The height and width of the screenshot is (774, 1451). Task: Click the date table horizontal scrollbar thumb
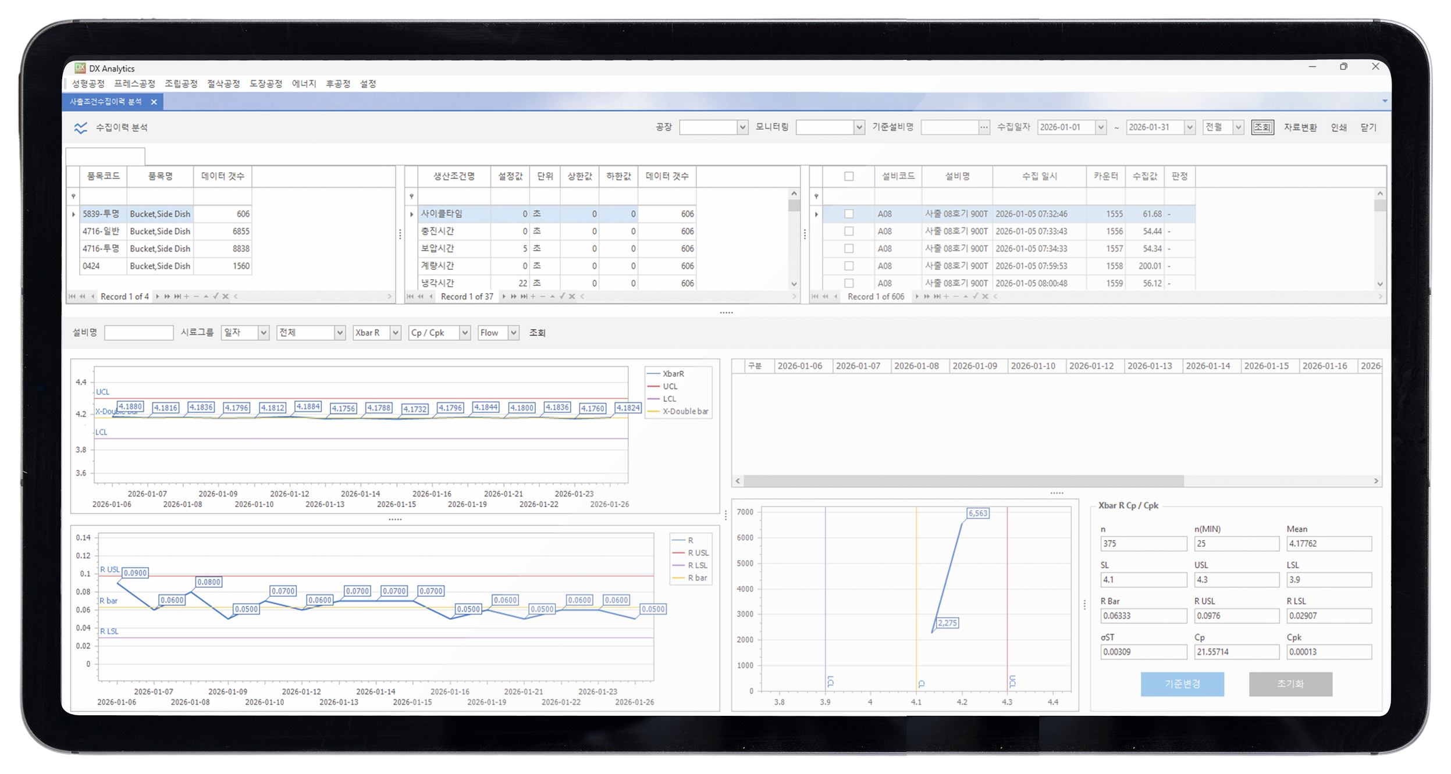pyautogui.click(x=963, y=481)
